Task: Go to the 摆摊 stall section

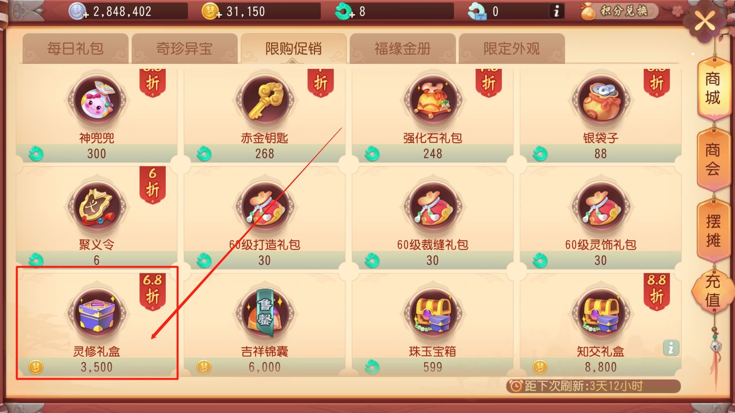Action: [713, 231]
